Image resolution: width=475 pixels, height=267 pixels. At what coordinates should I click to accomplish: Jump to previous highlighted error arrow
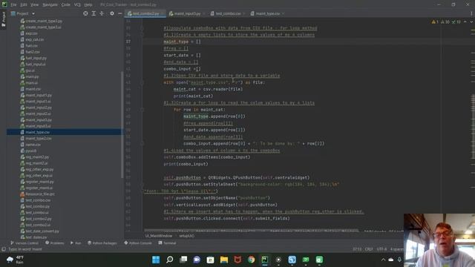(465, 22)
